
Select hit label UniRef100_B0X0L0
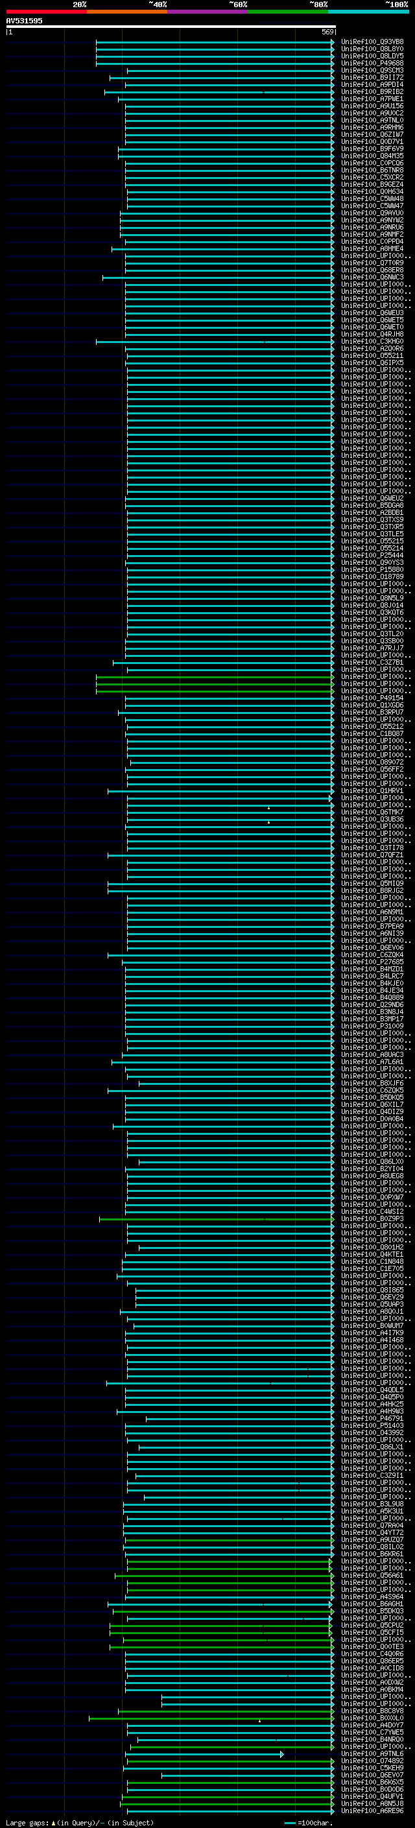pyautogui.click(x=372, y=1718)
